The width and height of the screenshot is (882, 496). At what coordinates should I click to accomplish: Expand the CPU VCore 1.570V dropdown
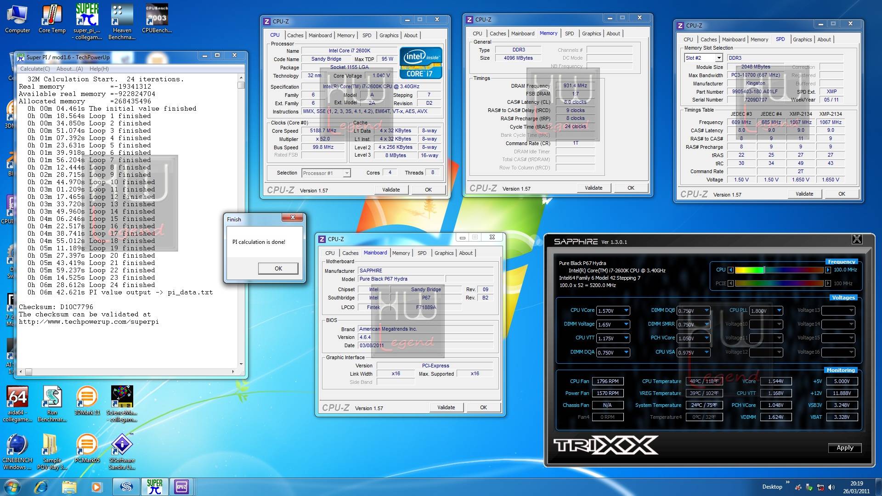pos(626,311)
